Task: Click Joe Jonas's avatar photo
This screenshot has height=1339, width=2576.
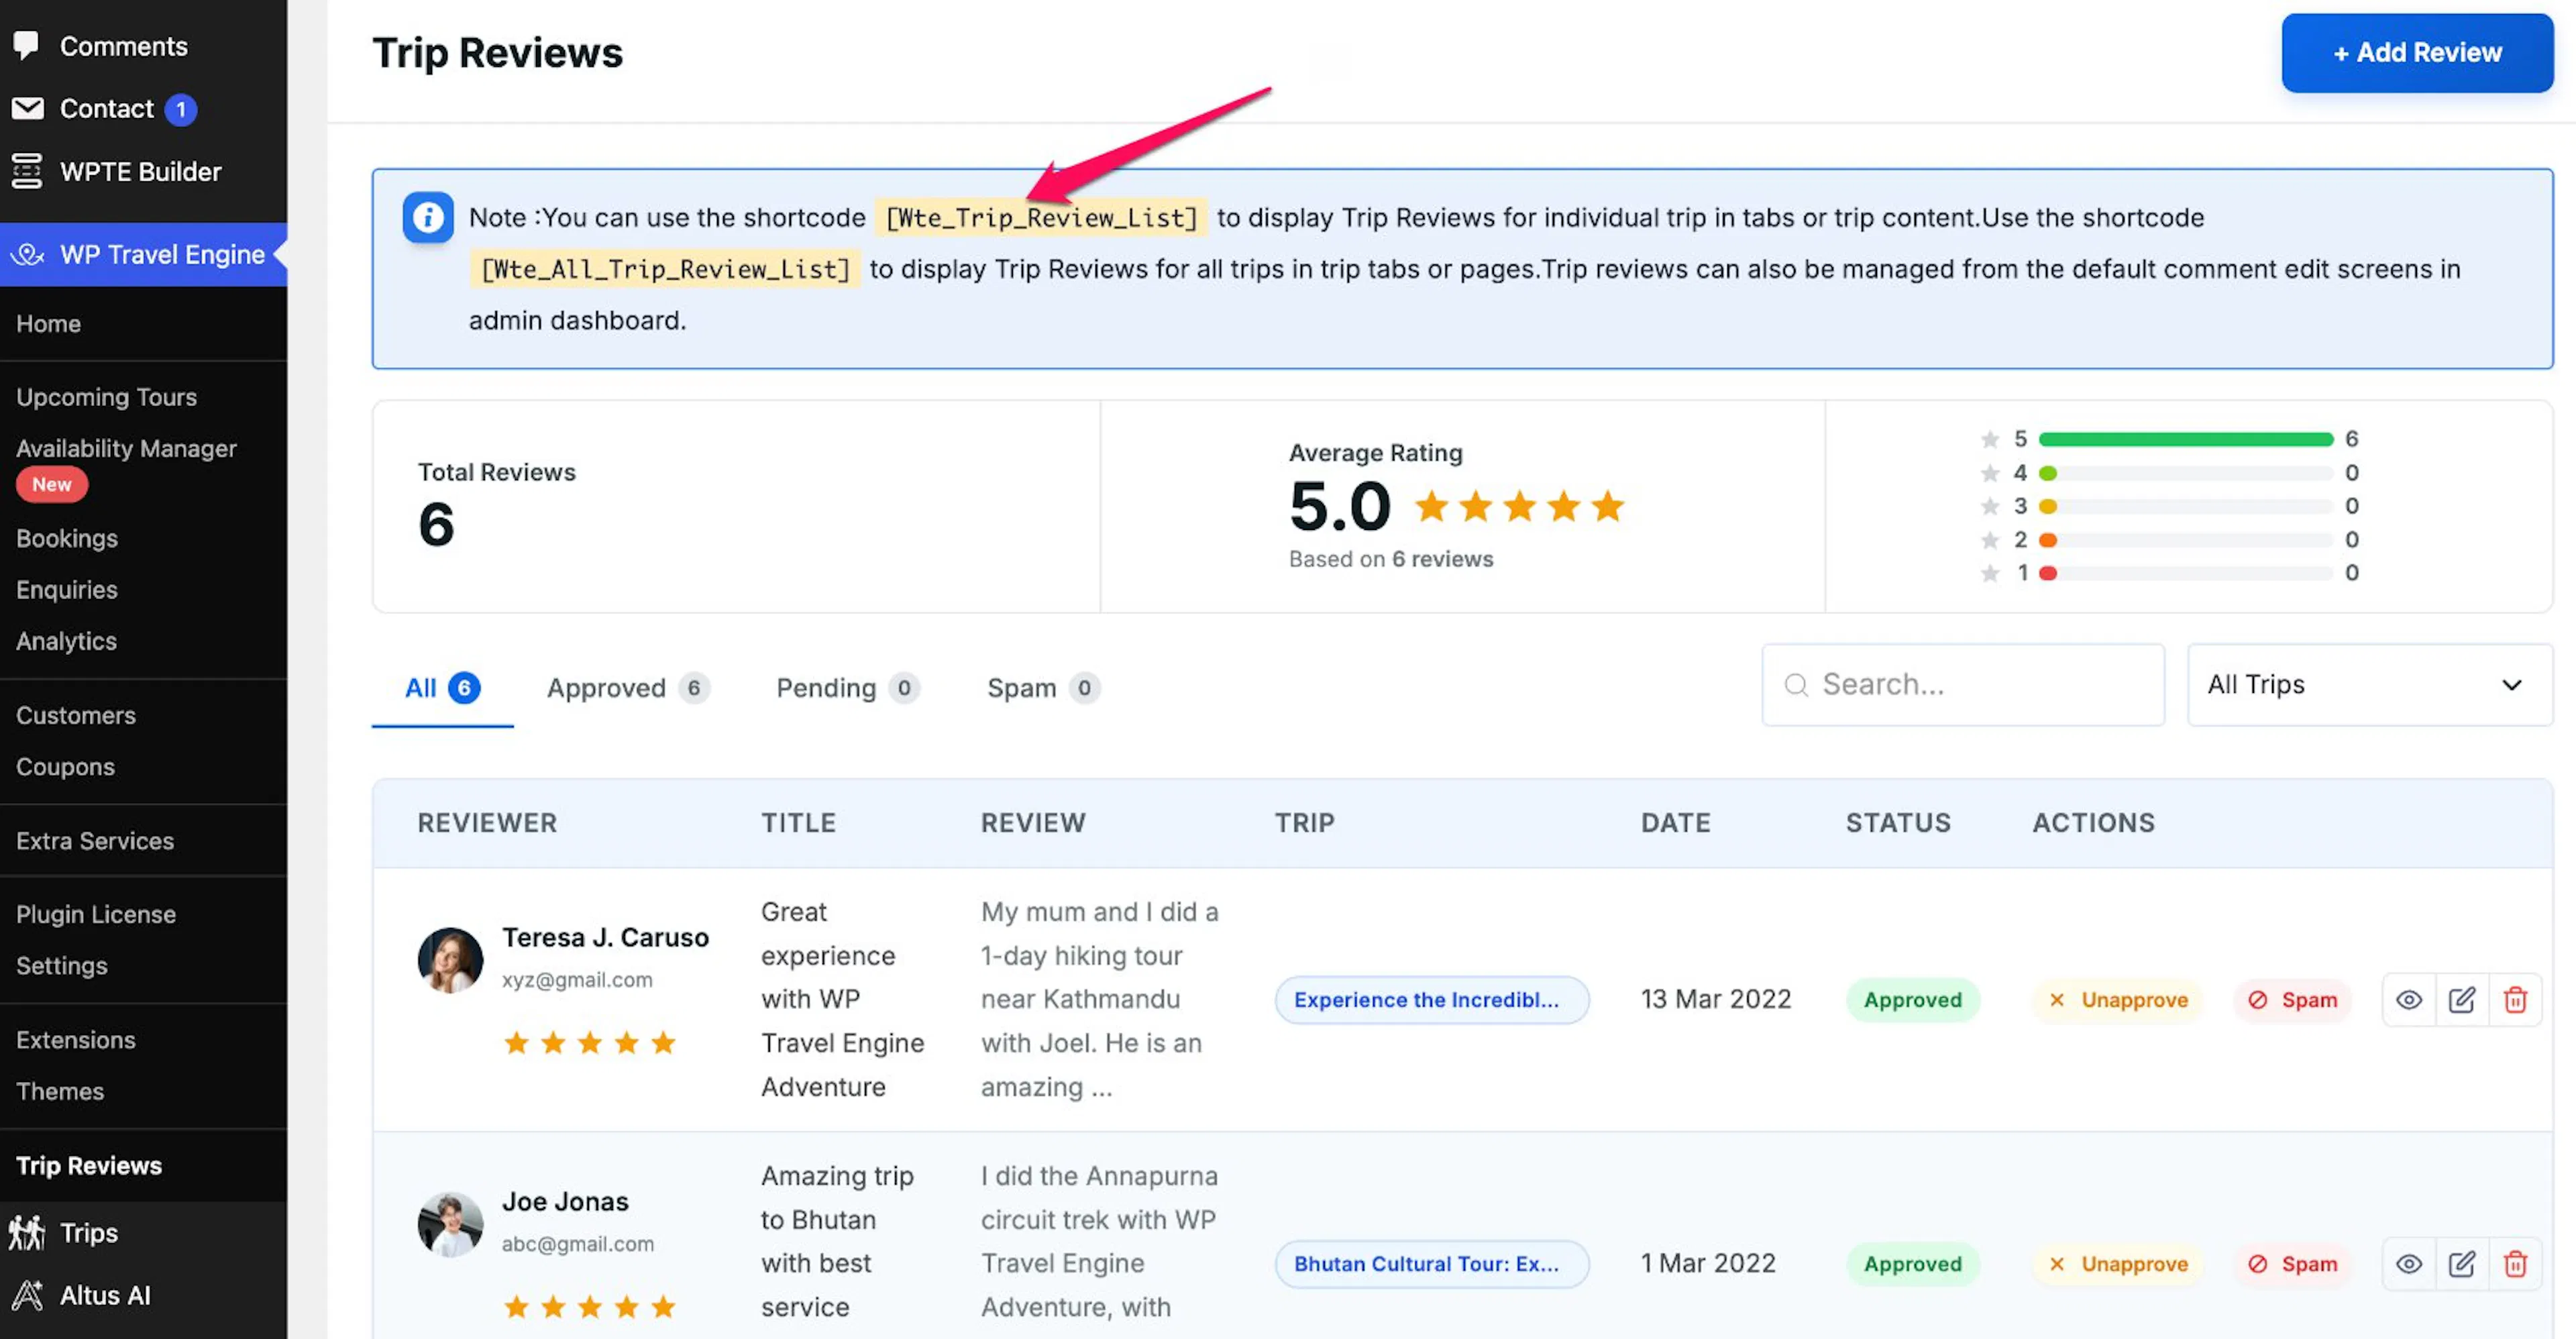Action: click(450, 1224)
